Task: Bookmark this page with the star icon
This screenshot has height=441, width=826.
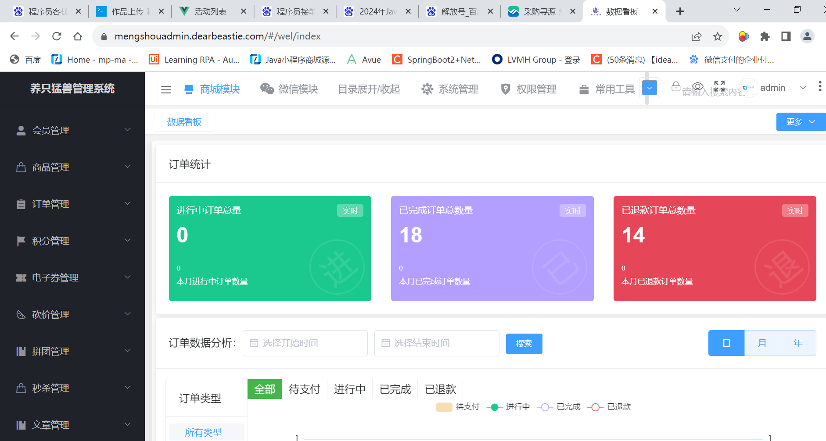Action: tap(718, 36)
